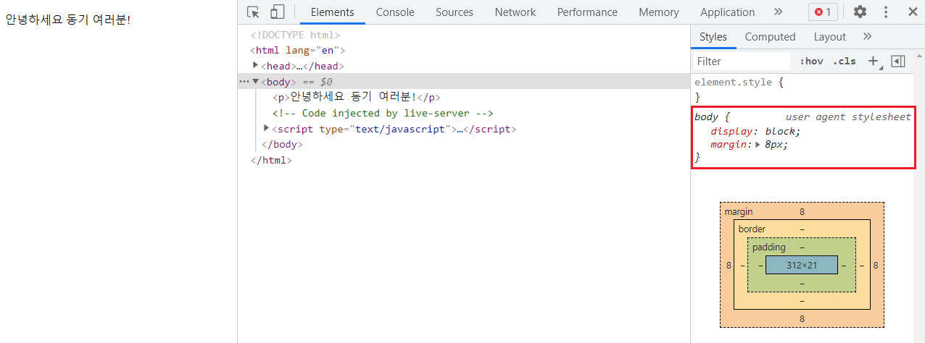This screenshot has height=343, width=925.
Task: Click the body selector in stylesheet rule
Action: [707, 117]
